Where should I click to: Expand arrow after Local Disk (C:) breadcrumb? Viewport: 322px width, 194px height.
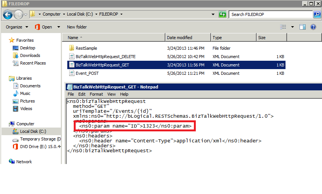tap(96, 14)
